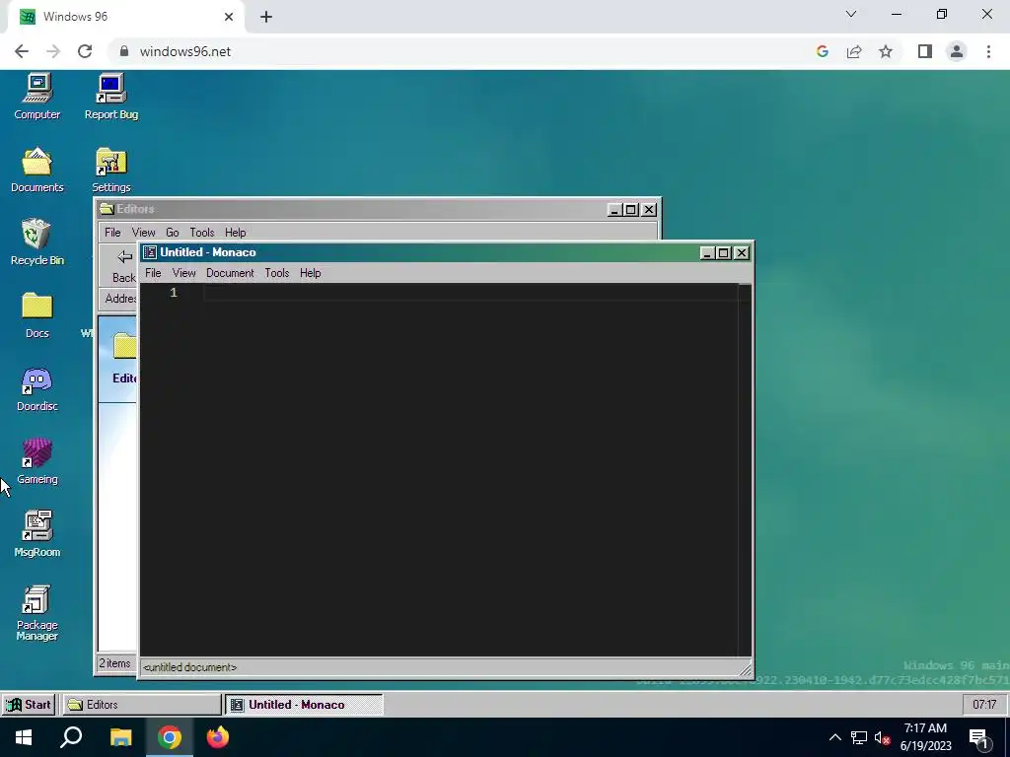The width and height of the screenshot is (1010, 757).
Task: Open Windows search on host taskbar
Action: coord(71,737)
